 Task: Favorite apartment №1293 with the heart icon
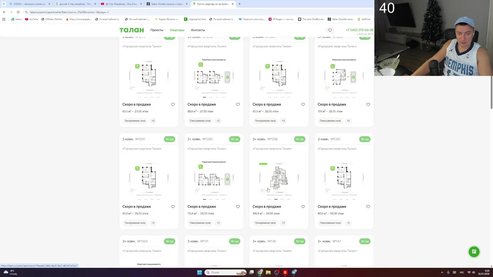click(x=238, y=207)
